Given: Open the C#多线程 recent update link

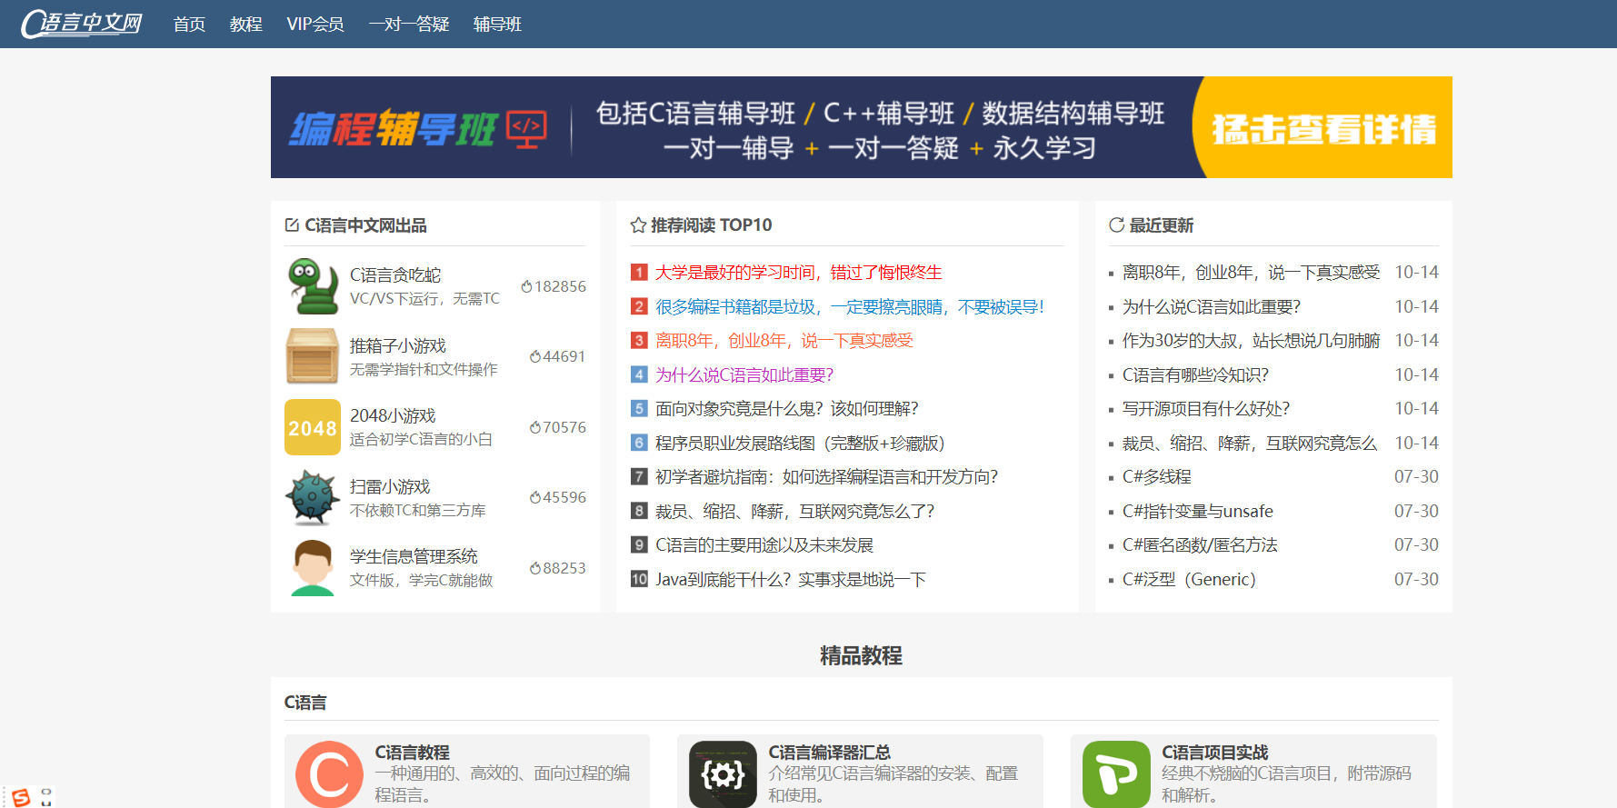Looking at the screenshot, I should [x=1156, y=477].
